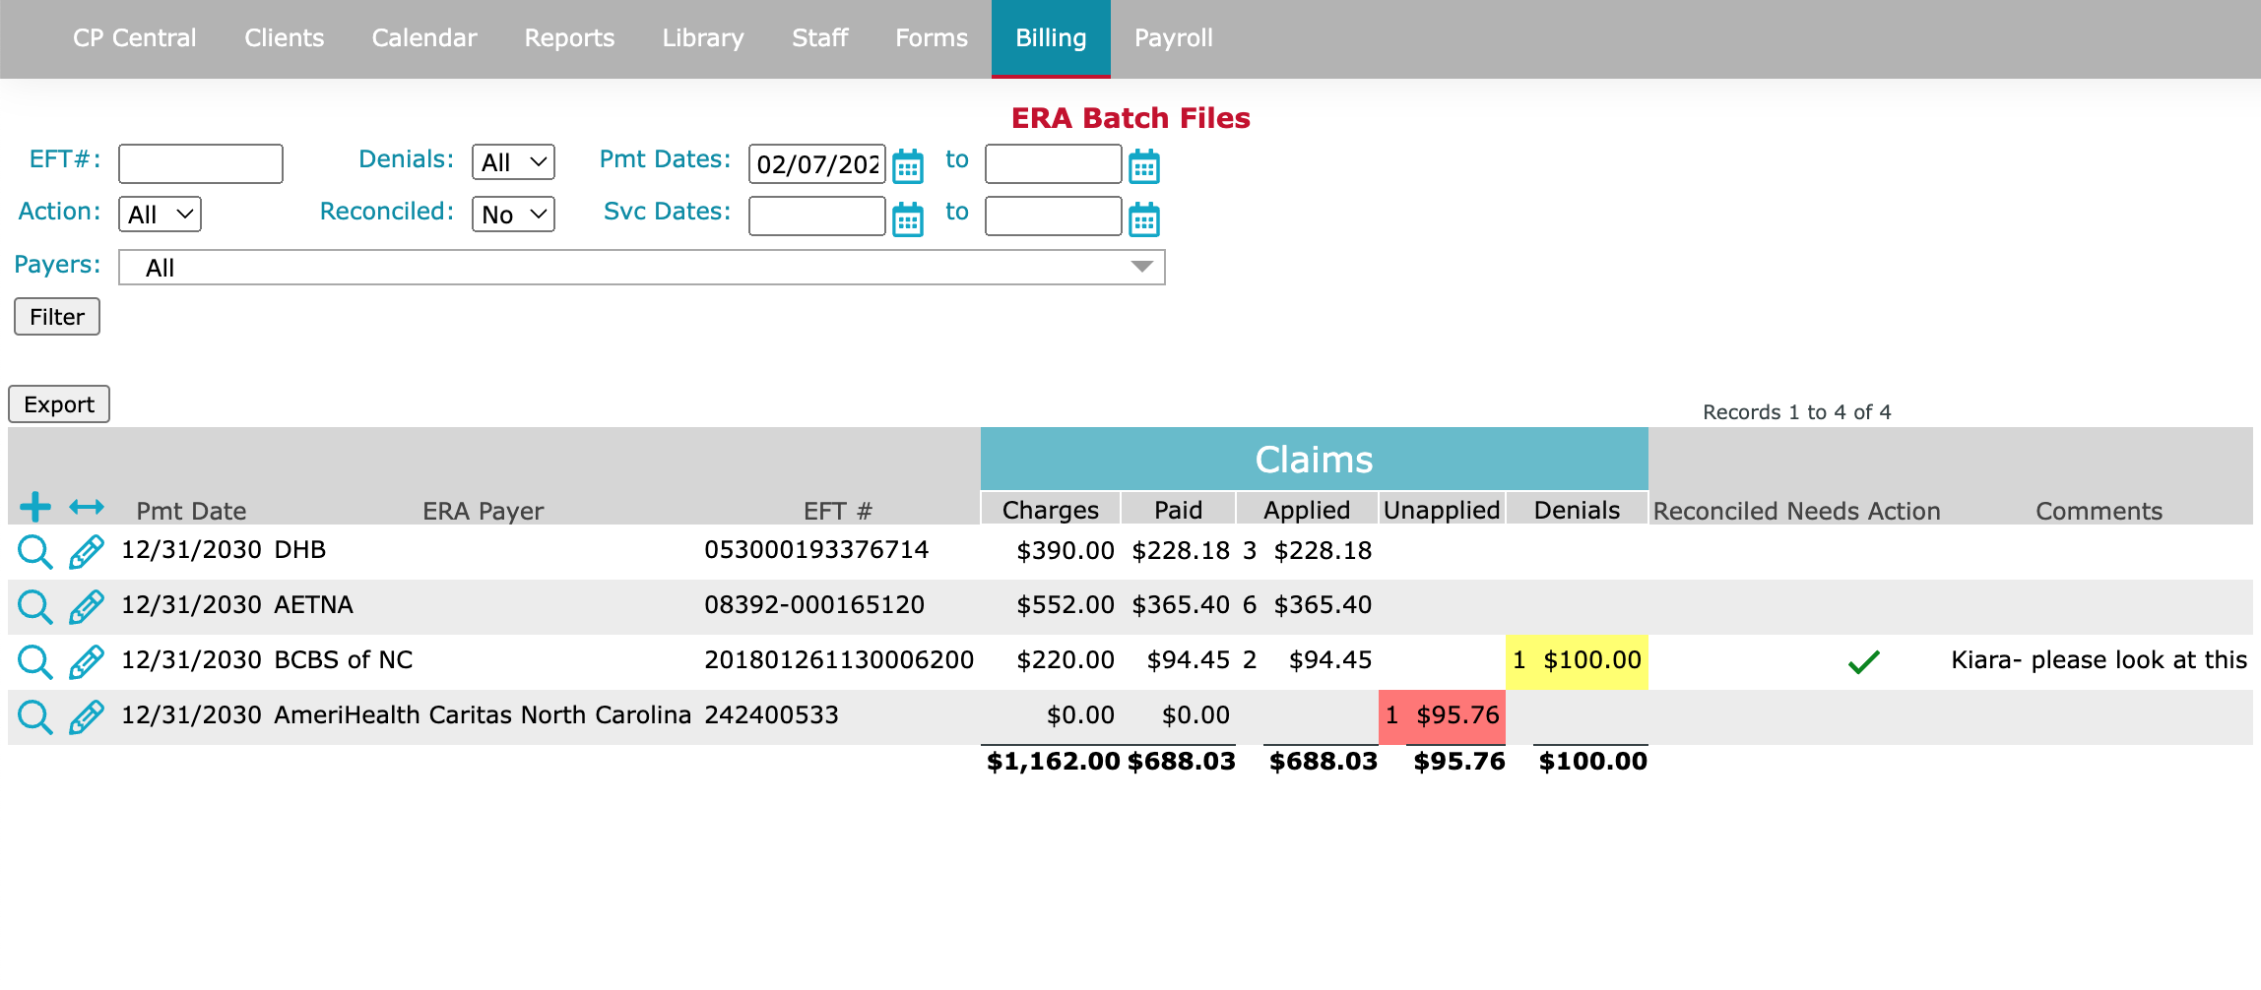Click the plus icon to add a new ERA batch

point(33,506)
